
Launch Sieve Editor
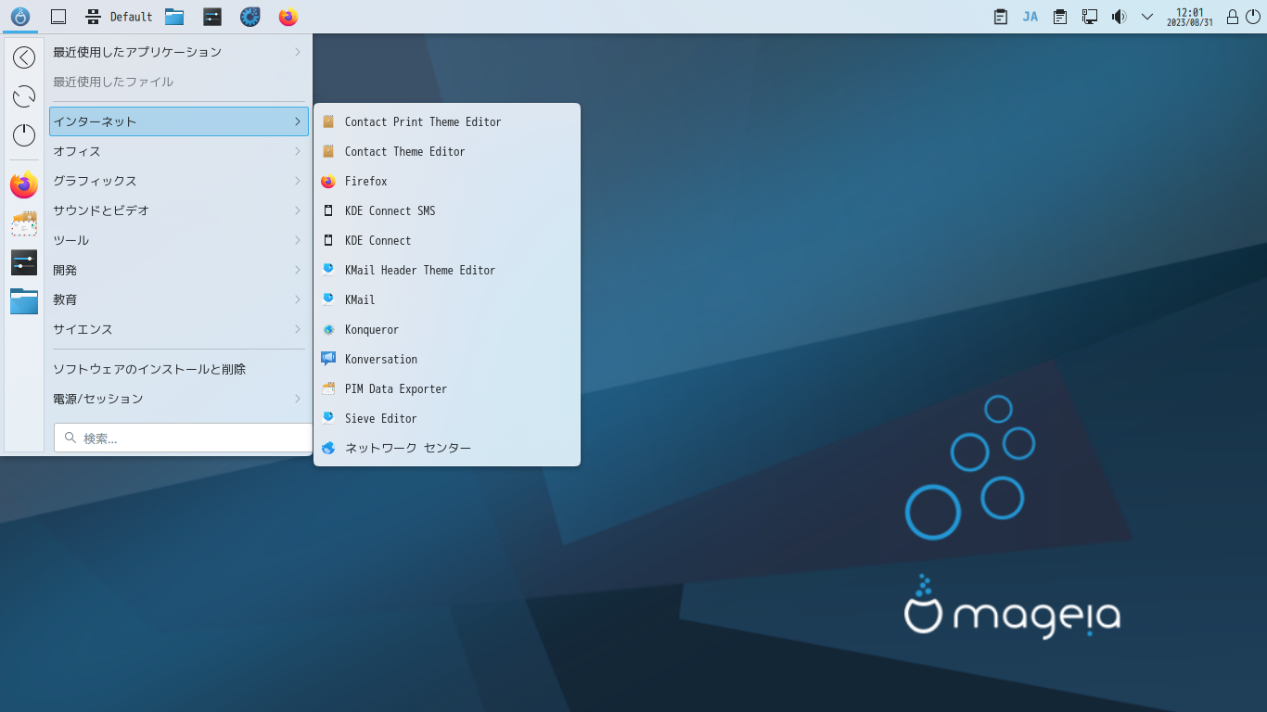click(447, 418)
